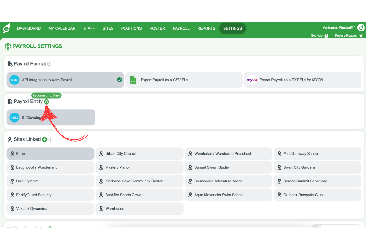Click the RosterElf logo in the top-left corner
Screen dimensions: 366x244
6,28
